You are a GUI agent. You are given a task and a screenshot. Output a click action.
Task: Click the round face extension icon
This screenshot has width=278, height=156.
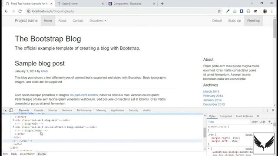point(248,11)
